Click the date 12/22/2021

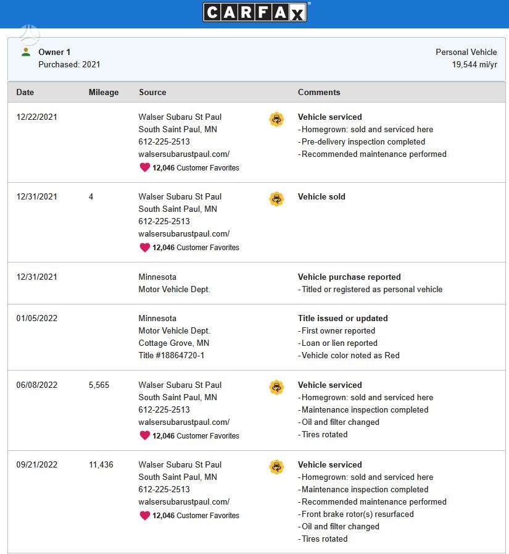[x=37, y=117]
